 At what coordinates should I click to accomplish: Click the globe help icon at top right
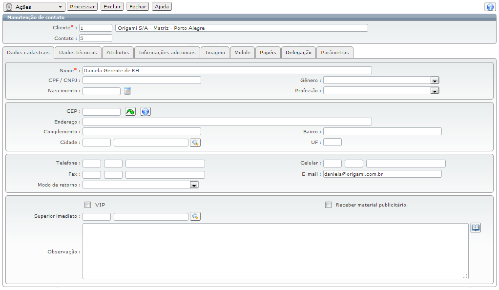click(489, 6)
